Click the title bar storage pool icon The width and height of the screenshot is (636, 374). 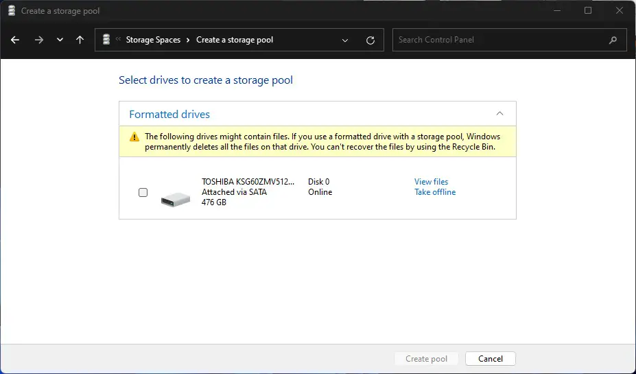[12, 10]
